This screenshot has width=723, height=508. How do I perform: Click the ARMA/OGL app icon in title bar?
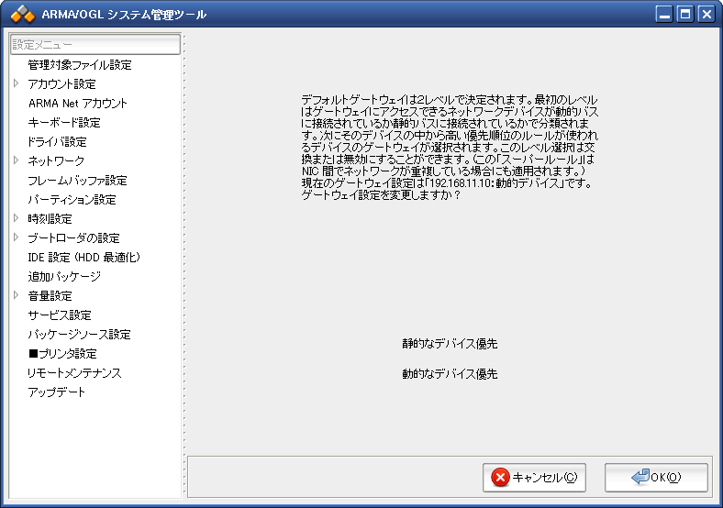(22, 15)
